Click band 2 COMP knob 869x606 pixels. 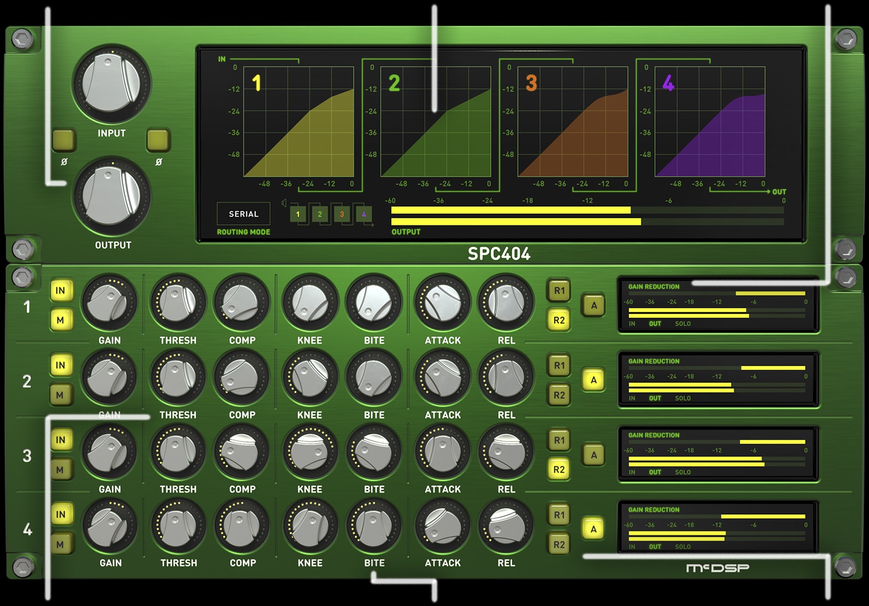coord(242,378)
